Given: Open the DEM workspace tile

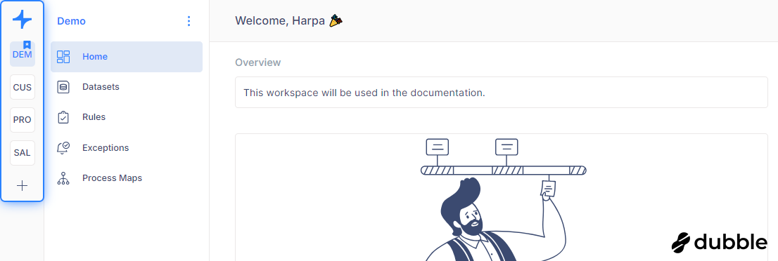Looking at the screenshot, I should (x=23, y=55).
